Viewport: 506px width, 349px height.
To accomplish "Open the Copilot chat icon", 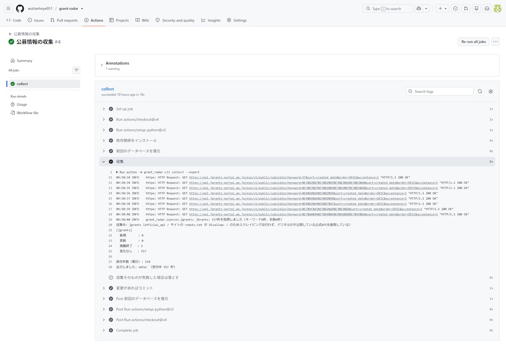I will click(x=419, y=8).
